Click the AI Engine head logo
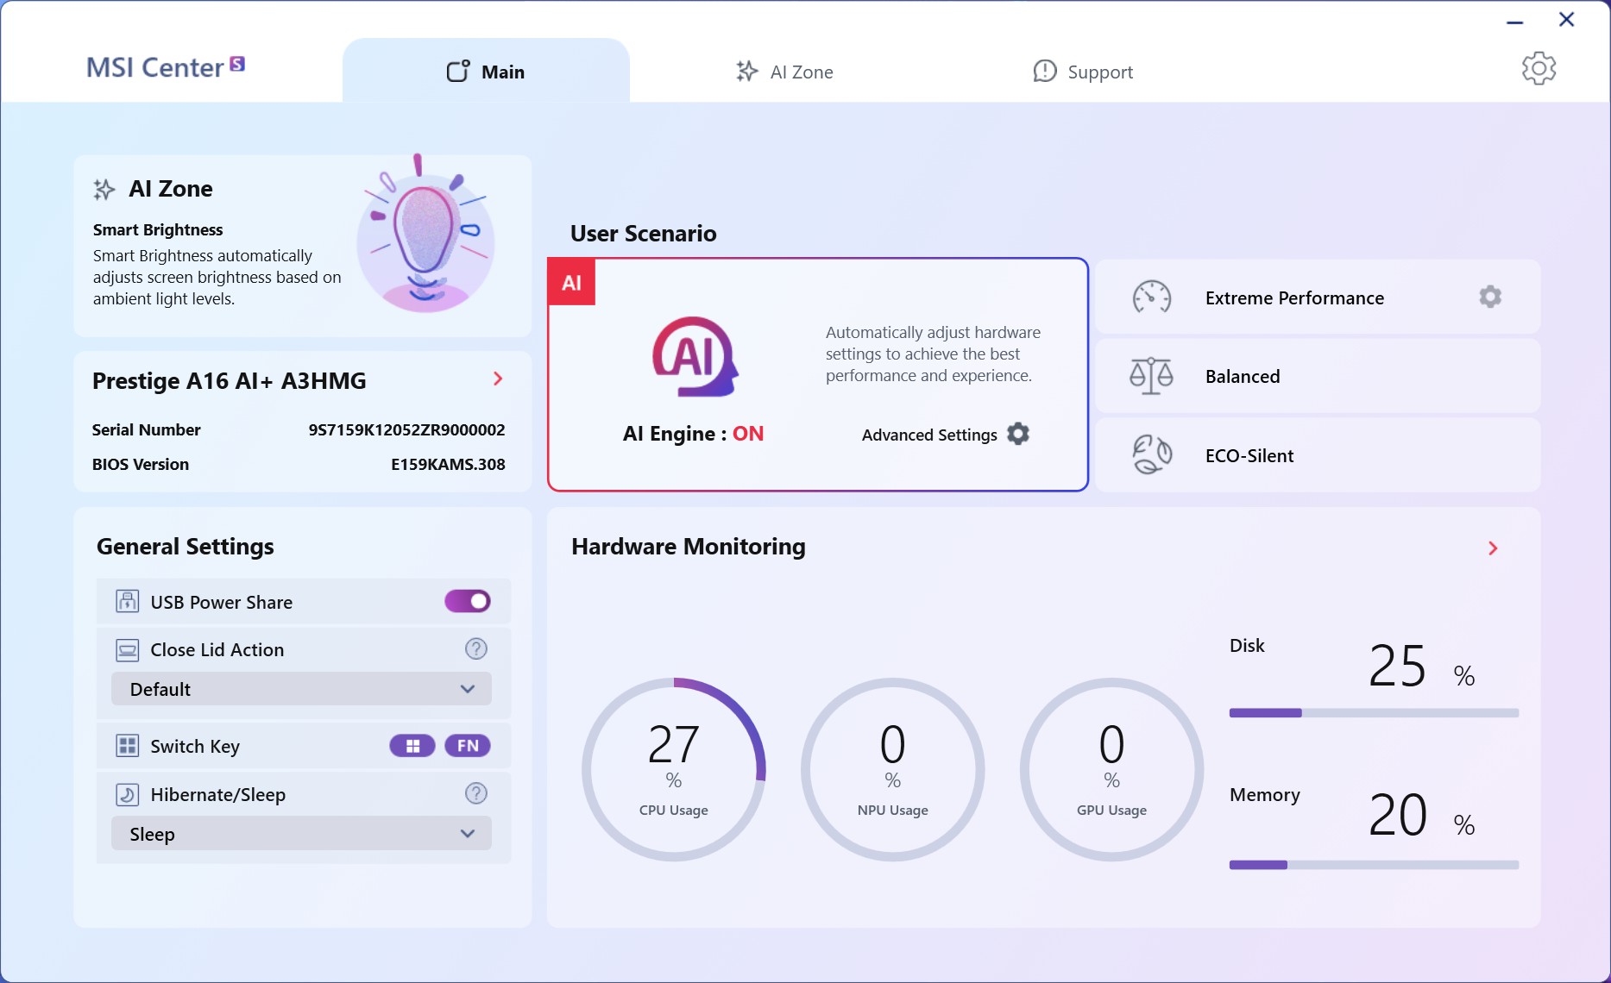Image resolution: width=1611 pixels, height=983 pixels. tap(695, 356)
